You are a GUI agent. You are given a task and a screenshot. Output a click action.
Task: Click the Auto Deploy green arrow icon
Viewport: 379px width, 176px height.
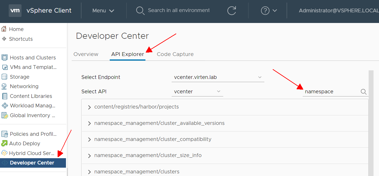[4, 143]
